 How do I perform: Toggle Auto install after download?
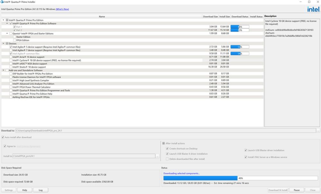3,137
